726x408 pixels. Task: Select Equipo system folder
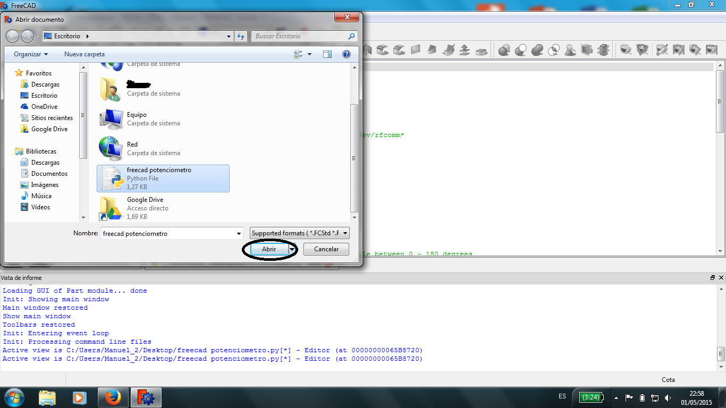pos(163,119)
